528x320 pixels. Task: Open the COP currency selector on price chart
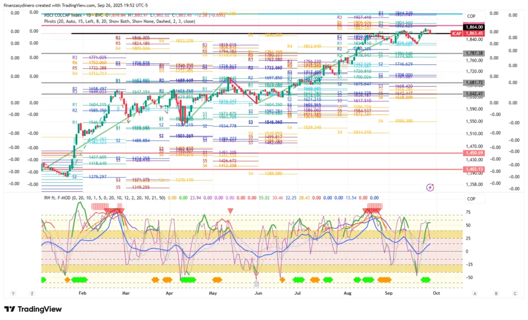[x=471, y=16]
